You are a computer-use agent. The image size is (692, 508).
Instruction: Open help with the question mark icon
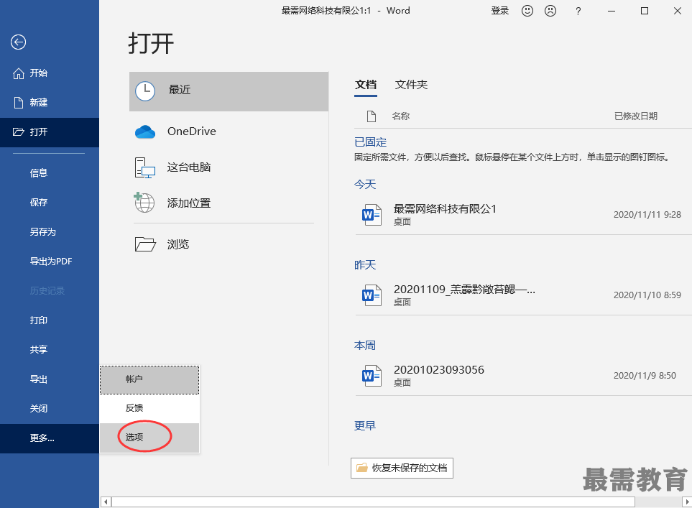point(578,11)
